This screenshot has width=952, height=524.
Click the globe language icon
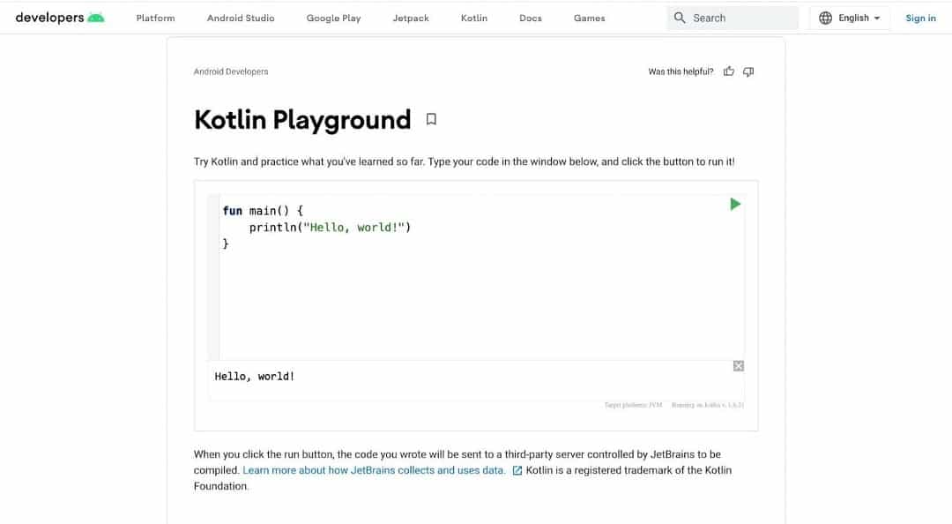(x=826, y=17)
